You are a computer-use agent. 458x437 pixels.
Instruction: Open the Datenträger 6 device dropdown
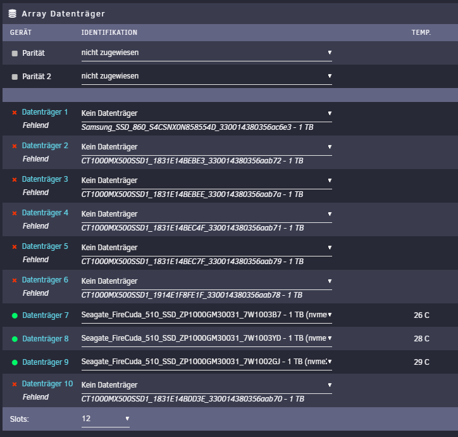pos(206,281)
